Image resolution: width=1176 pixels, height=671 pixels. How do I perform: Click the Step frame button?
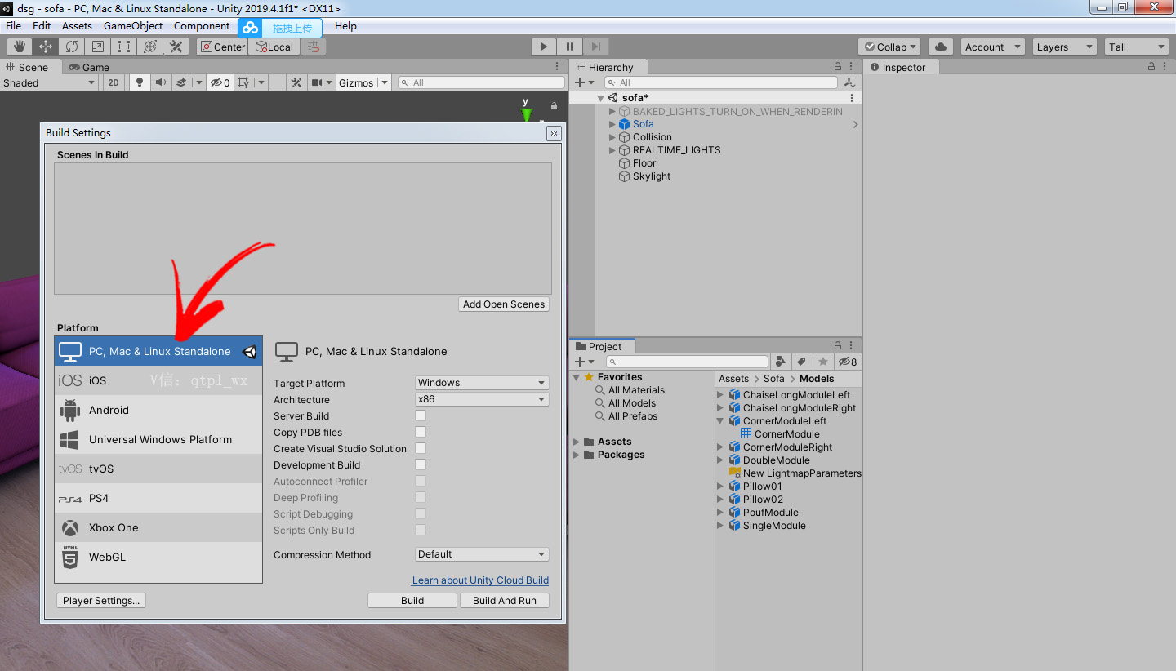pyautogui.click(x=596, y=47)
